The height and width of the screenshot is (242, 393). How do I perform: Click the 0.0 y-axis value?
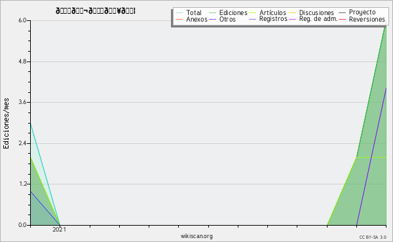22,225
